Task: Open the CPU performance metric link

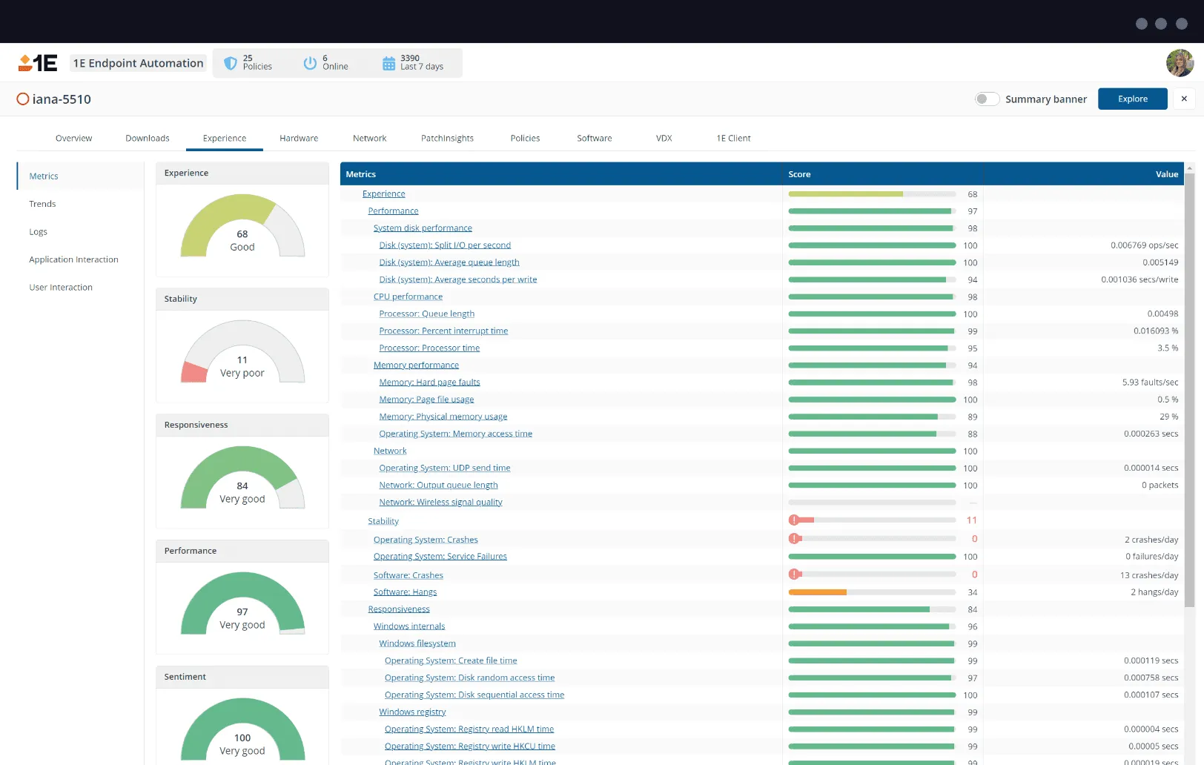Action: (408, 296)
